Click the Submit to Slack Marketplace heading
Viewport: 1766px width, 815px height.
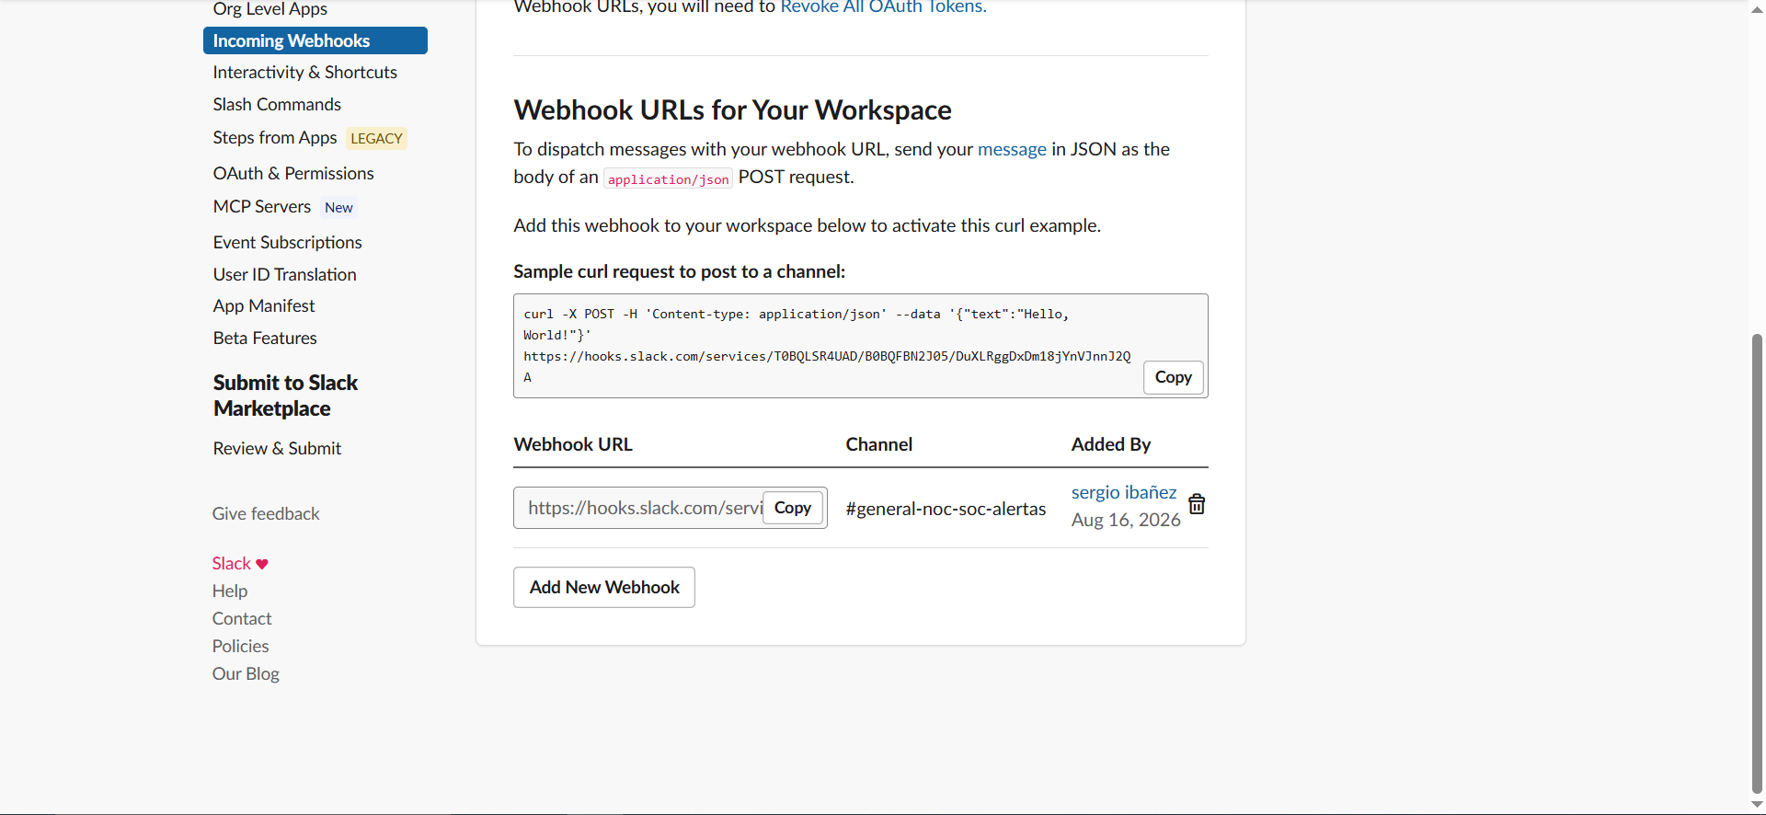click(x=285, y=396)
